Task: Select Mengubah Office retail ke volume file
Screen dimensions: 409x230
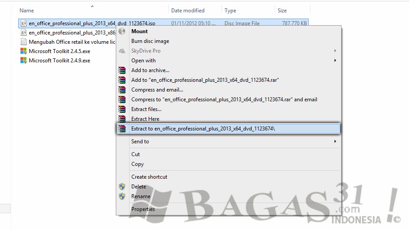Action: [72, 42]
